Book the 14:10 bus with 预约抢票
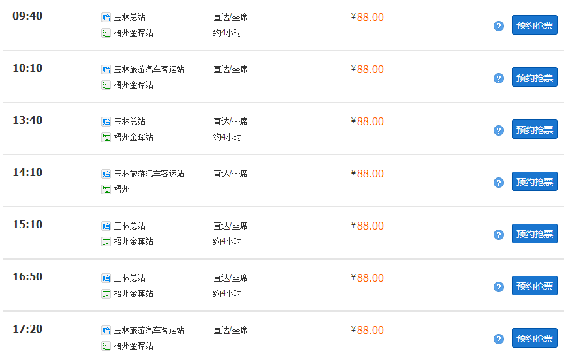 [534, 181]
